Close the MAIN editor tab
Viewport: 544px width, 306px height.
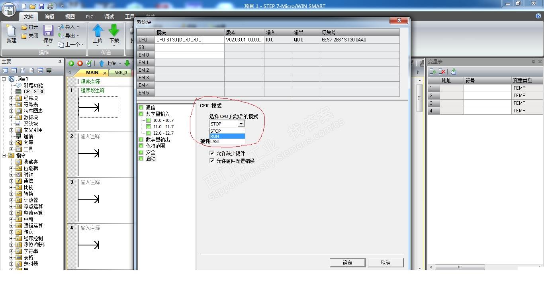[105, 73]
